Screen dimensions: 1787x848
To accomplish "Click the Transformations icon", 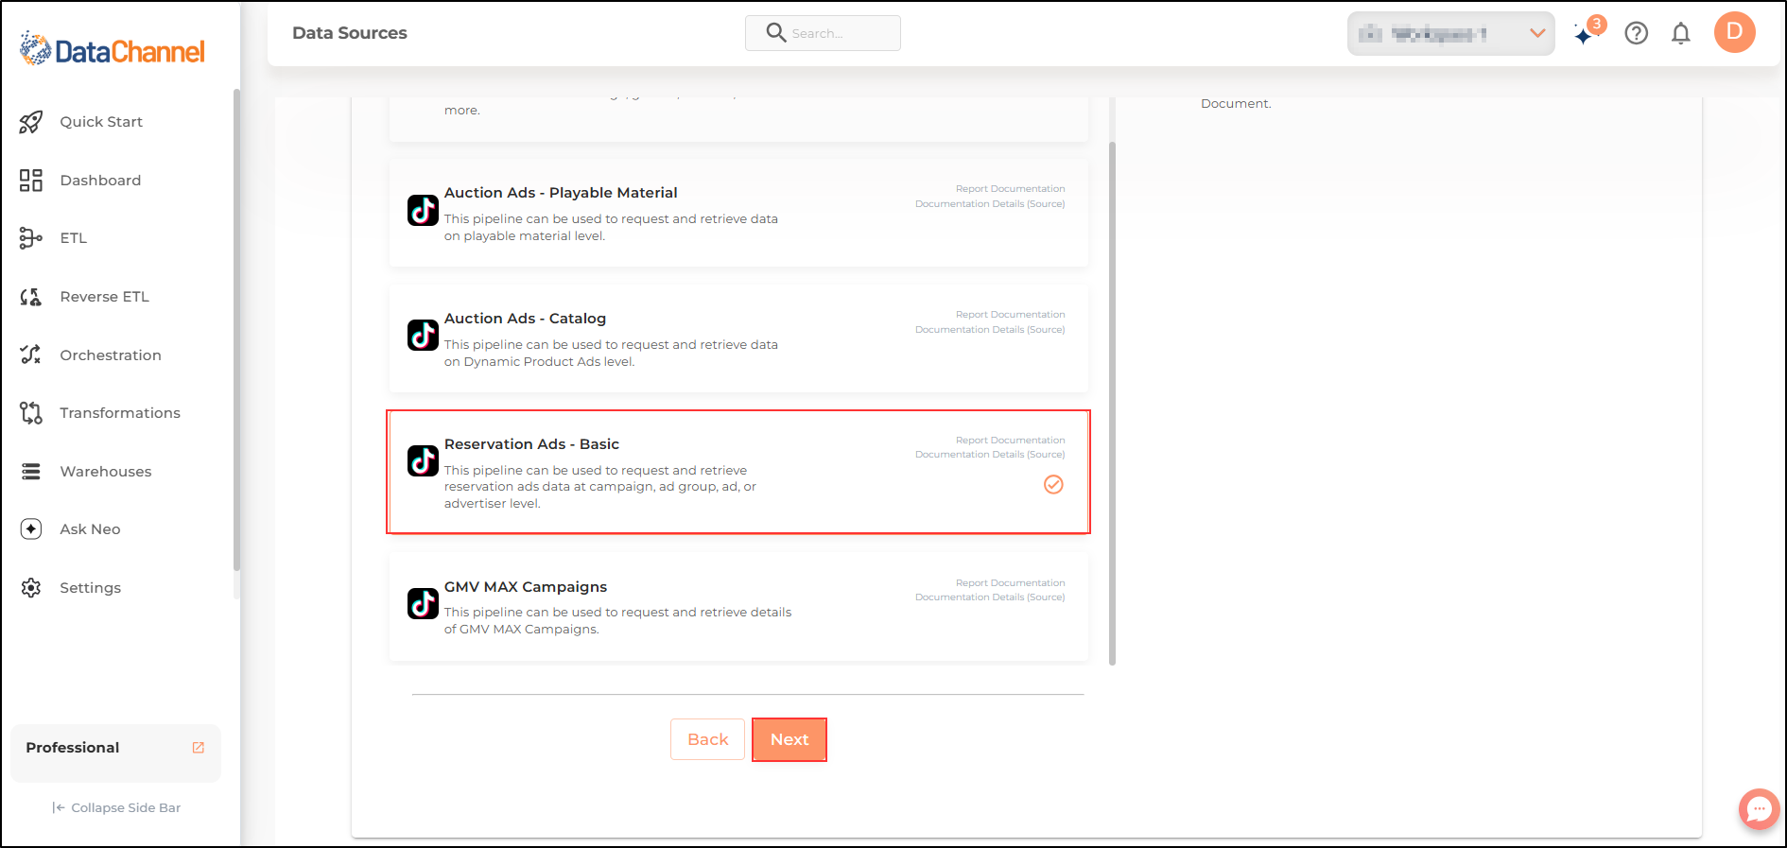I will pyautogui.click(x=31, y=413).
